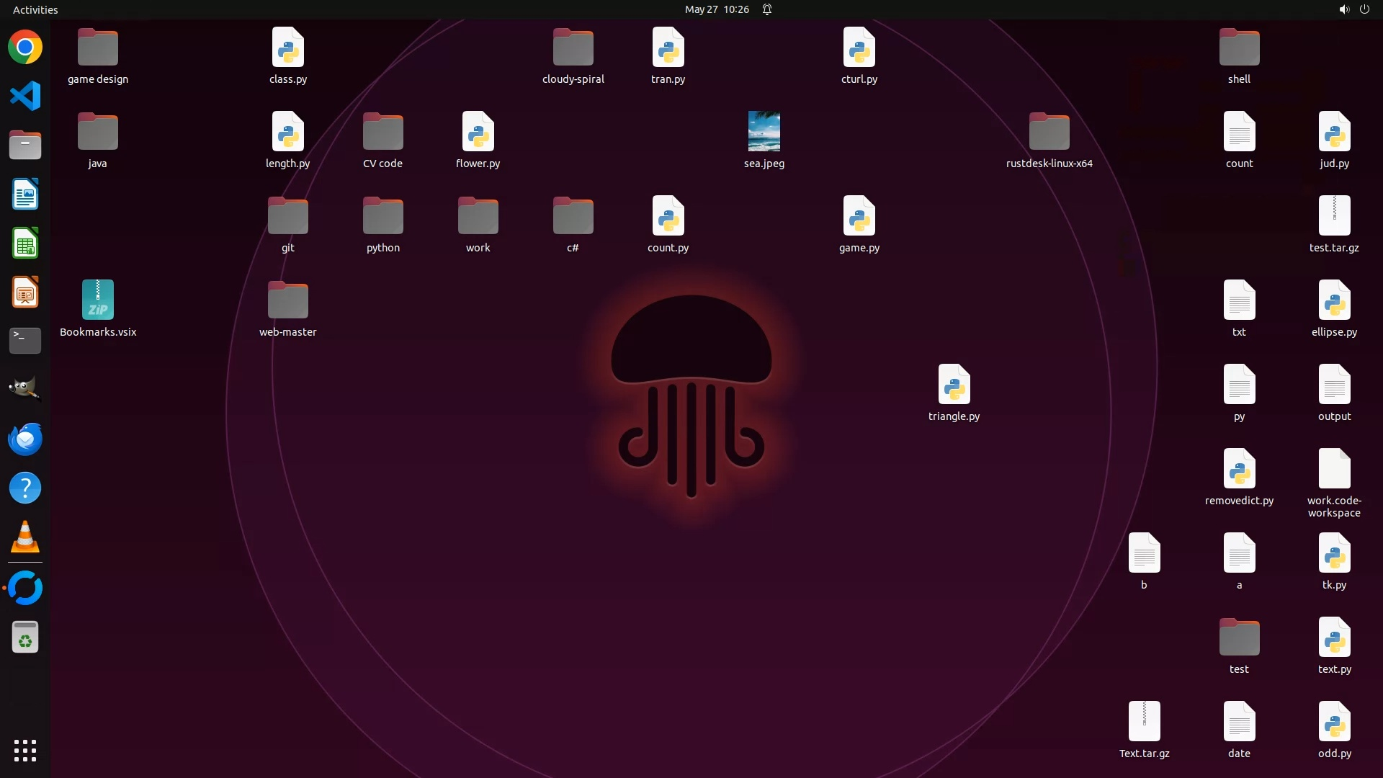Screen dimensions: 1383x778
Task: Click the Activities button
Action: coord(35,9)
